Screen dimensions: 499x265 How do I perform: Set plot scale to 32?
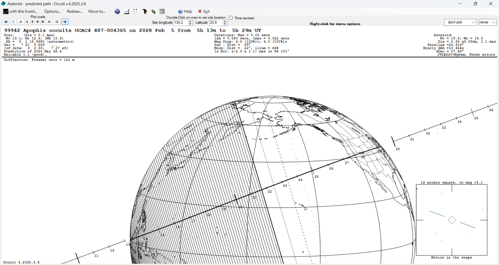pos(57,22)
